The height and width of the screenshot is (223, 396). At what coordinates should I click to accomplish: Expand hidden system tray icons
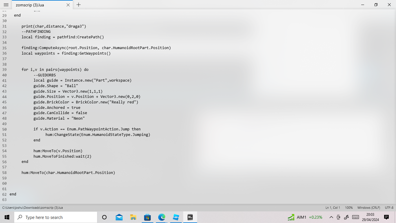[331, 217]
